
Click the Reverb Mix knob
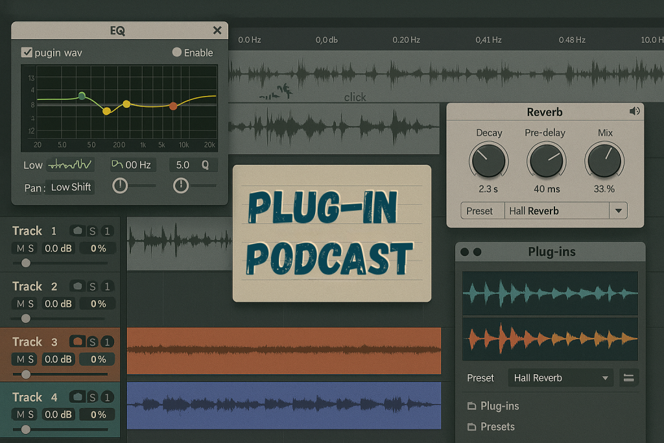click(604, 160)
